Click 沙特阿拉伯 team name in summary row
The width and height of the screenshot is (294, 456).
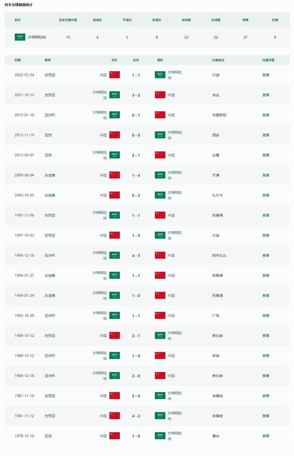(37, 37)
